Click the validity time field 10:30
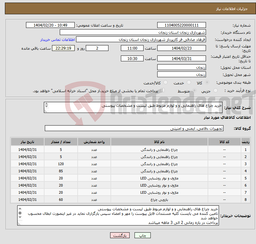Screen dimensions: 256x244 point(132,58)
